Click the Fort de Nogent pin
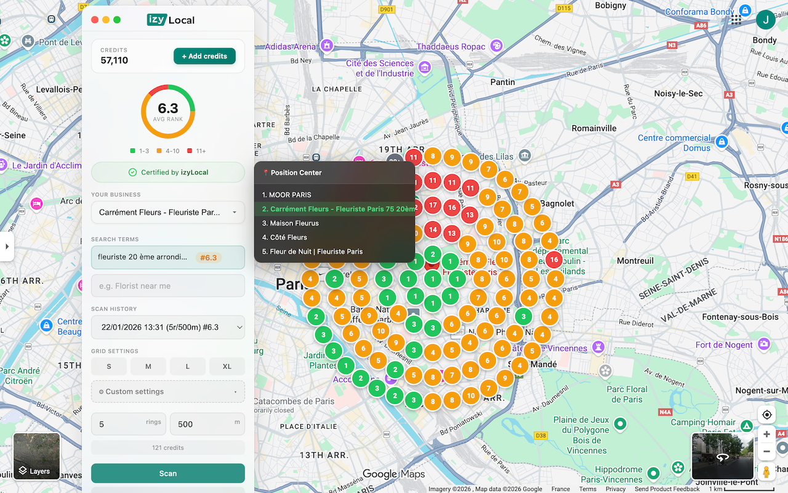The image size is (788, 493). click(764, 344)
